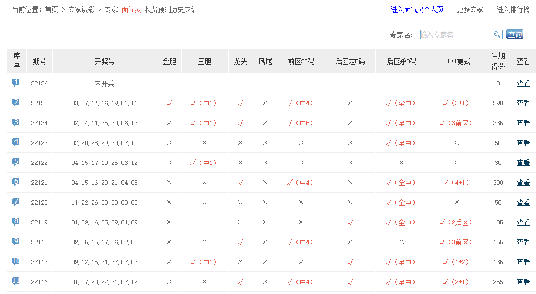
Task: Open 面气灵 expert name in breadcrumb
Action: (x=131, y=9)
